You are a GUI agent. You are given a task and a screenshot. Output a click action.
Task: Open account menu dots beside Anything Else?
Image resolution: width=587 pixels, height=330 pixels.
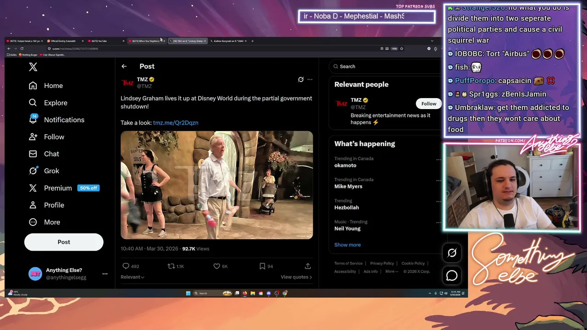point(105,274)
